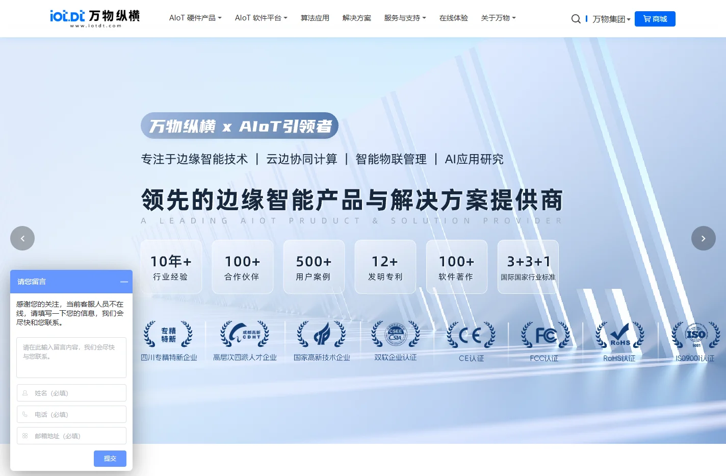This screenshot has width=726, height=476.
Task: Click the 100+ 软件著作 stat card
Action: coord(457,267)
